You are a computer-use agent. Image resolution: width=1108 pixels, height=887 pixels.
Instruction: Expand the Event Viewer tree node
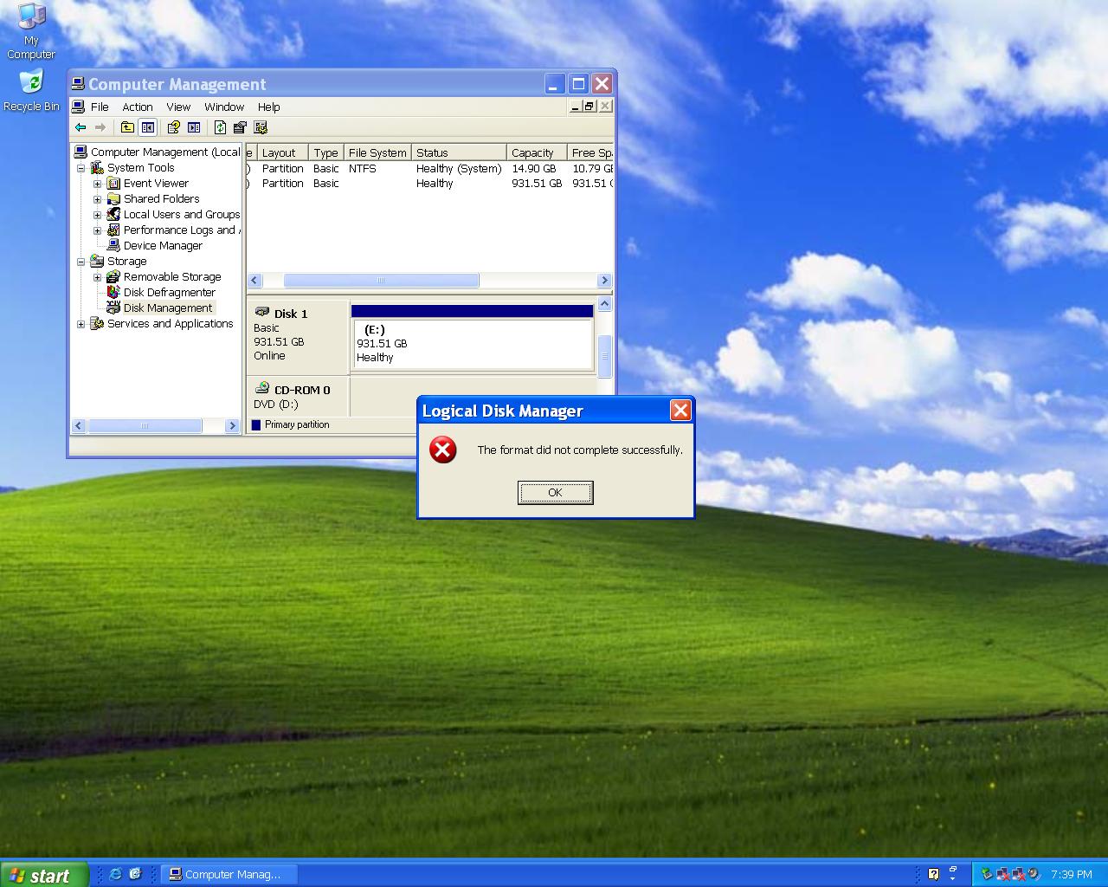[x=97, y=184]
